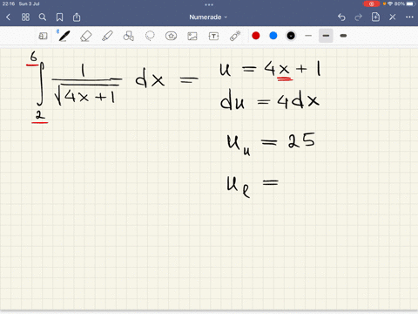Toggle the read-only mode icon
This screenshot has height=314, width=418.
tap(43, 36)
